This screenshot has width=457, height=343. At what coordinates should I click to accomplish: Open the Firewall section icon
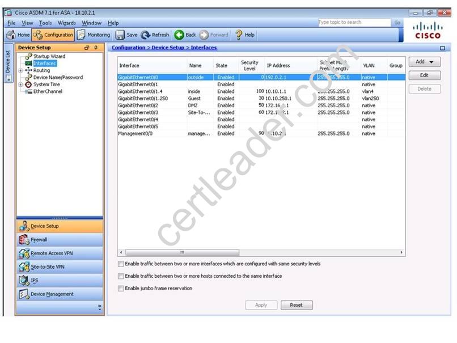(24, 240)
